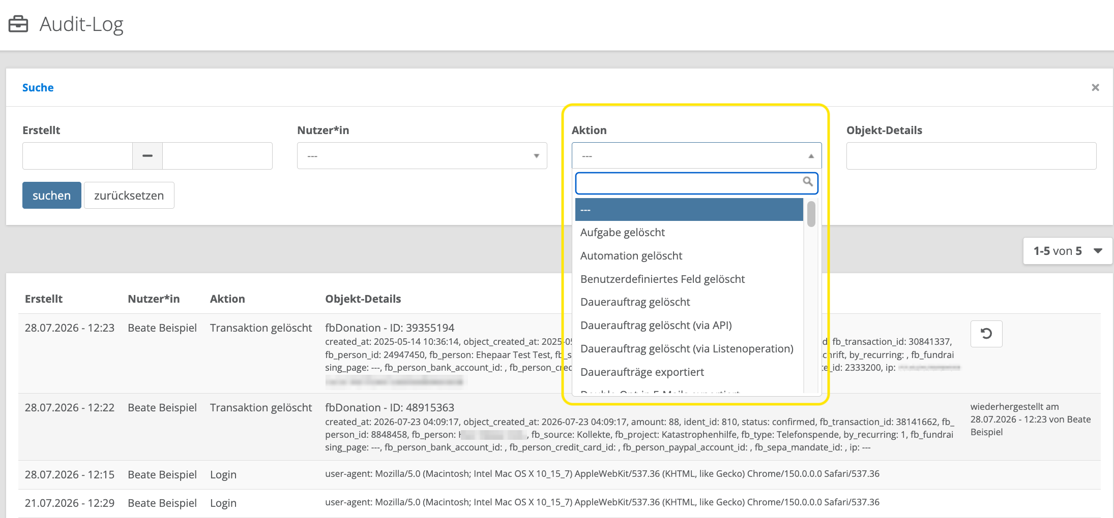Click 'fbDonation - ID: 39355194' text

pos(390,328)
